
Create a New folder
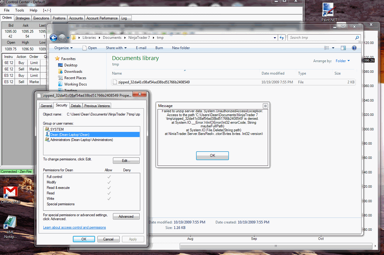[x=181, y=48]
